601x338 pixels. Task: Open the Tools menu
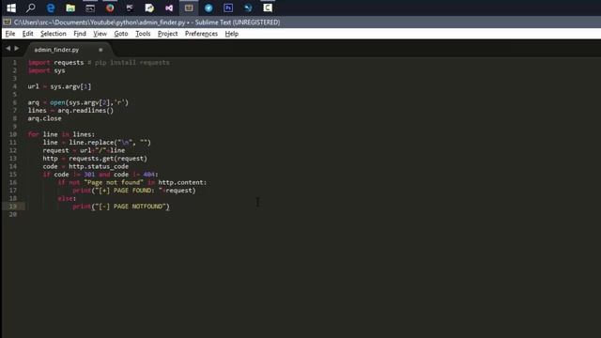click(x=143, y=34)
